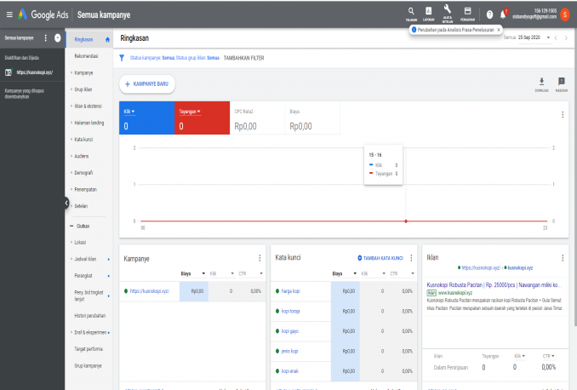Image resolution: width=577 pixels, height=390 pixels.
Task: Open the hamburger main menu
Action: [9, 14]
